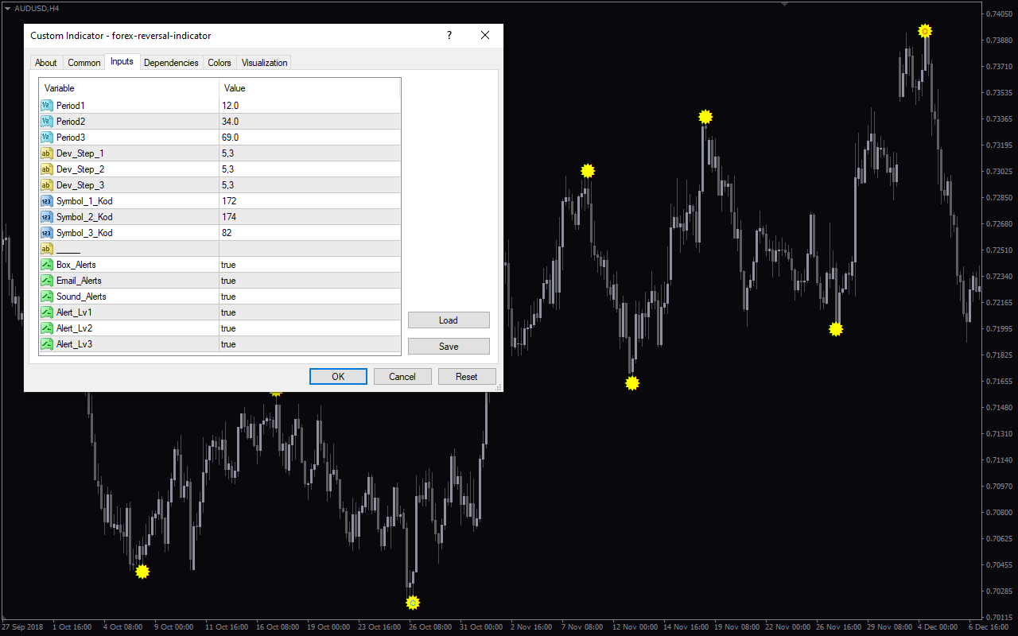
Task: Click reversal marker at the 26 Oct low
Action: click(x=412, y=603)
